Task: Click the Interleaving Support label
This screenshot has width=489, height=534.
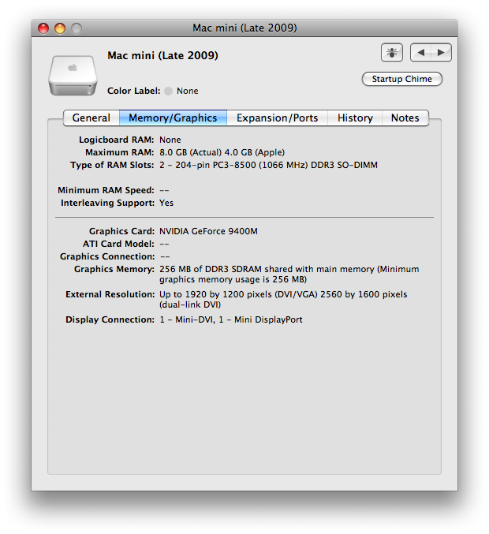Action: [107, 203]
